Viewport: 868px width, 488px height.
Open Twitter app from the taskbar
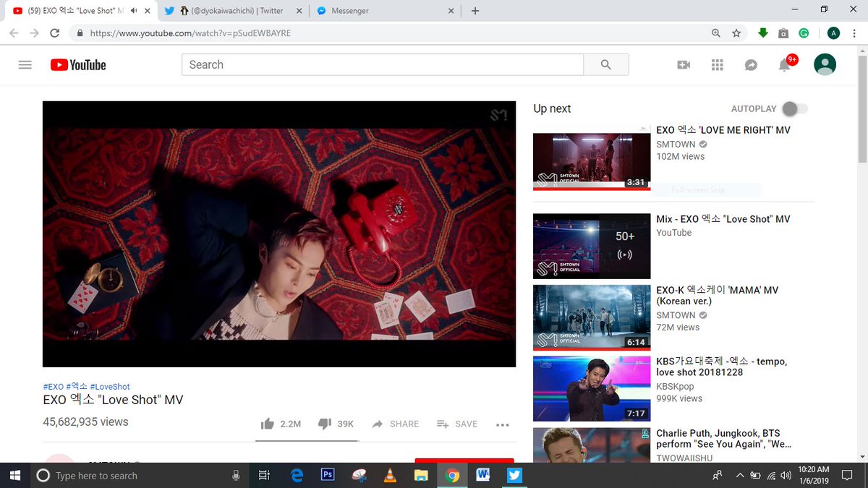point(514,475)
